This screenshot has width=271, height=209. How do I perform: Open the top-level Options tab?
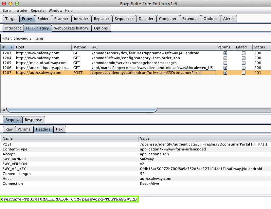[x=210, y=19]
